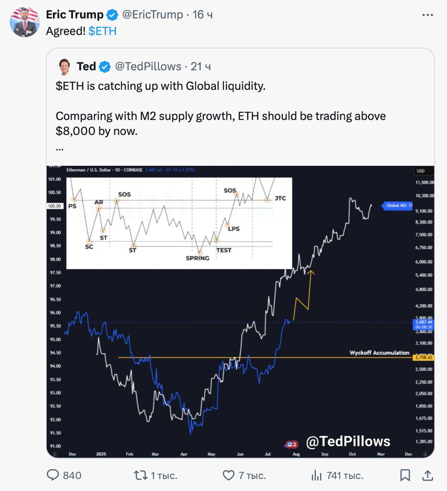Open the Ethereum chart image
Image resolution: width=447 pixels, height=491 pixels.
240,311
